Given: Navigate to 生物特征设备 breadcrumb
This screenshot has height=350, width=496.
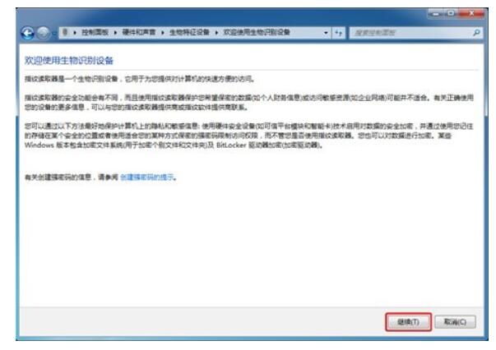Looking at the screenshot, I should coord(189,32).
